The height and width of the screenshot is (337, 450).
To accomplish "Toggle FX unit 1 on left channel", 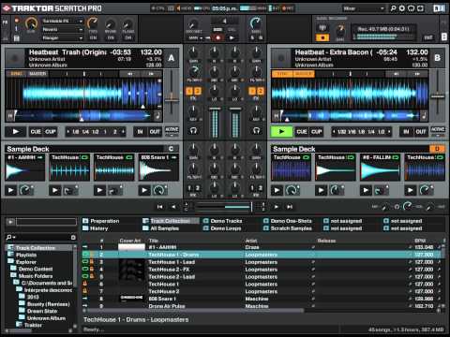I will click(189, 91).
